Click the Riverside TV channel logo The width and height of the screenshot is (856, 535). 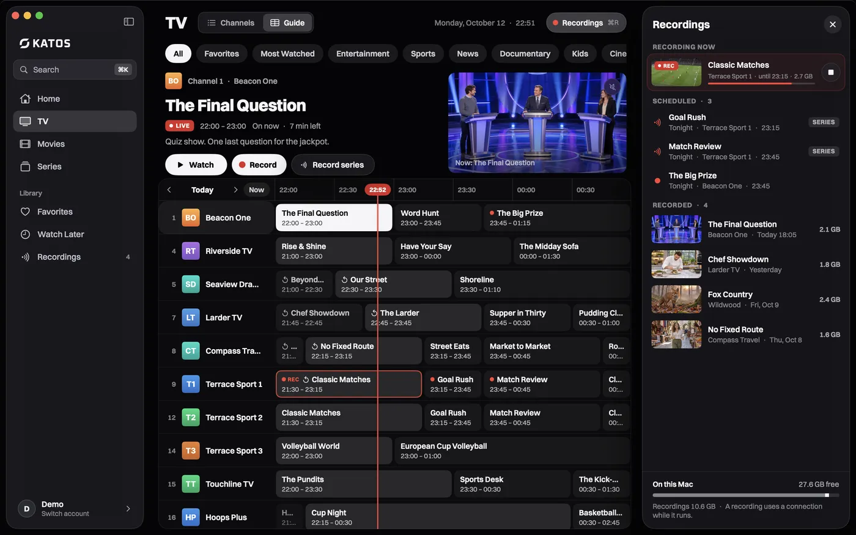point(191,251)
